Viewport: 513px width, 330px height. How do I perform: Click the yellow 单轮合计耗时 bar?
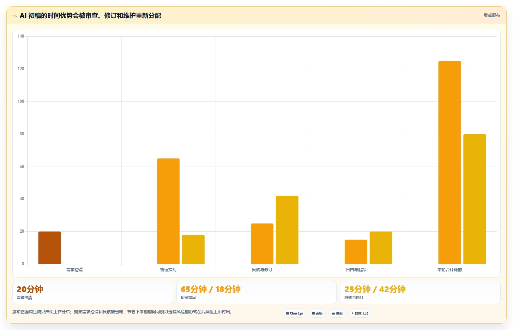click(475, 199)
